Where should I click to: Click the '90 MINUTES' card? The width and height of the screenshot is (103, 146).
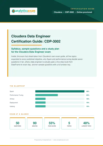click(35, 124)
